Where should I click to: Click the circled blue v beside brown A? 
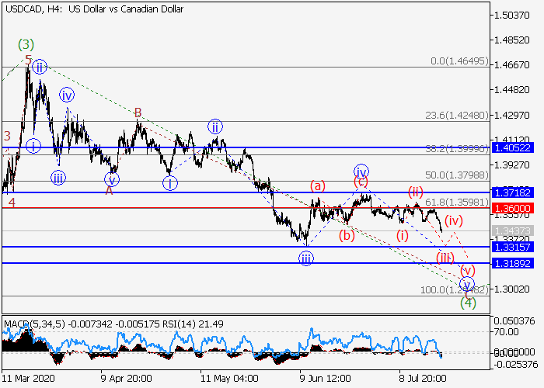point(112,180)
